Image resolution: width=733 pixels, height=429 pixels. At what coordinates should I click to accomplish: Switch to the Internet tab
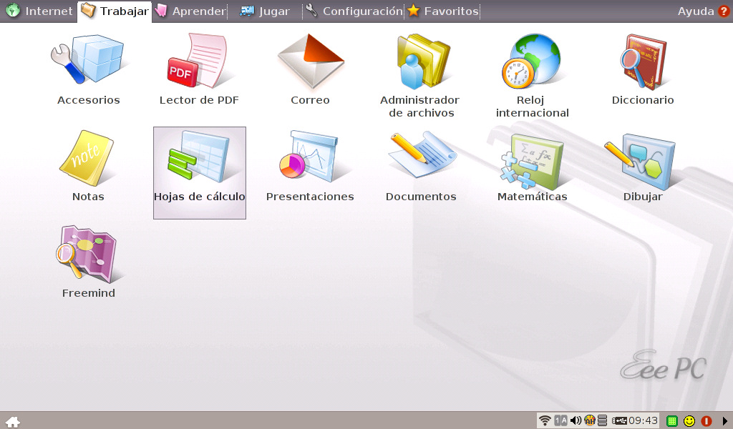click(x=39, y=11)
